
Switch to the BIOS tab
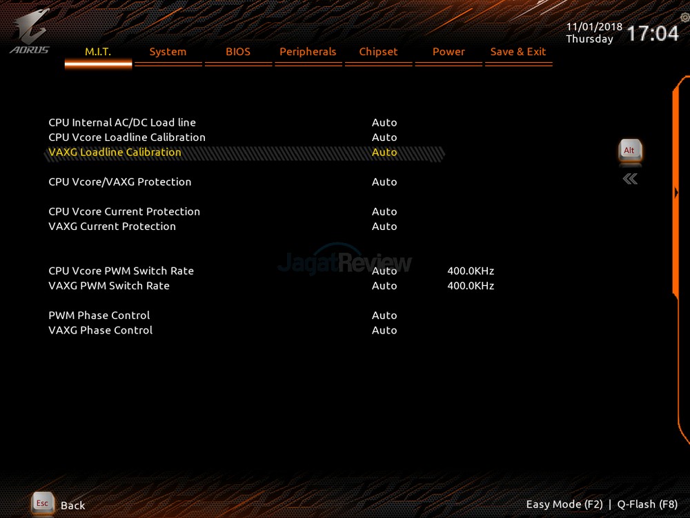point(238,52)
